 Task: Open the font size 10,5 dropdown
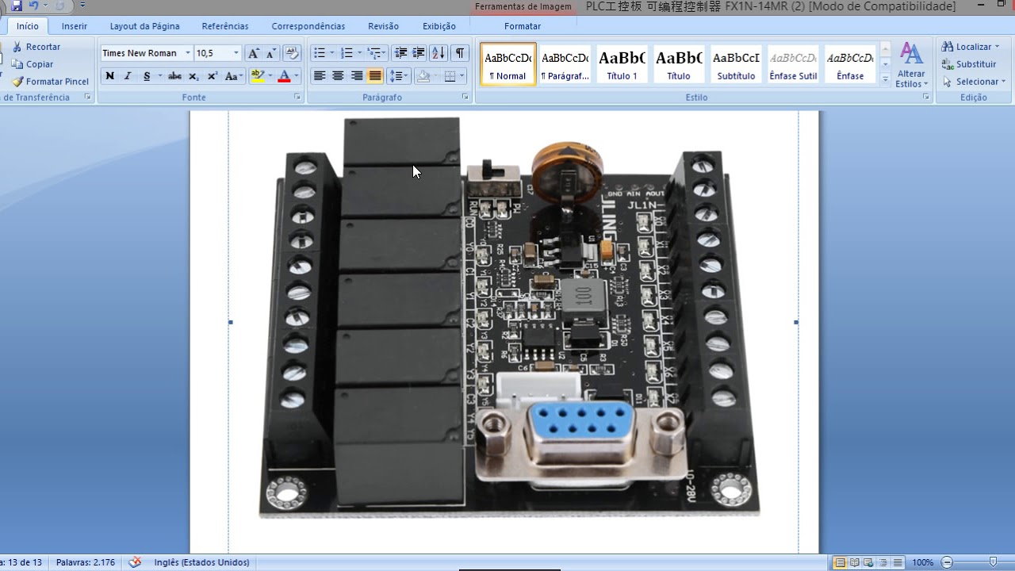(236, 53)
